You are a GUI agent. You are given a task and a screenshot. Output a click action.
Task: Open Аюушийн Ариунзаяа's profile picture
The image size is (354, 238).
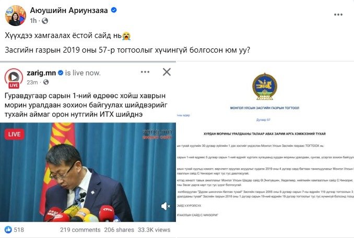pyautogui.click(x=16, y=16)
